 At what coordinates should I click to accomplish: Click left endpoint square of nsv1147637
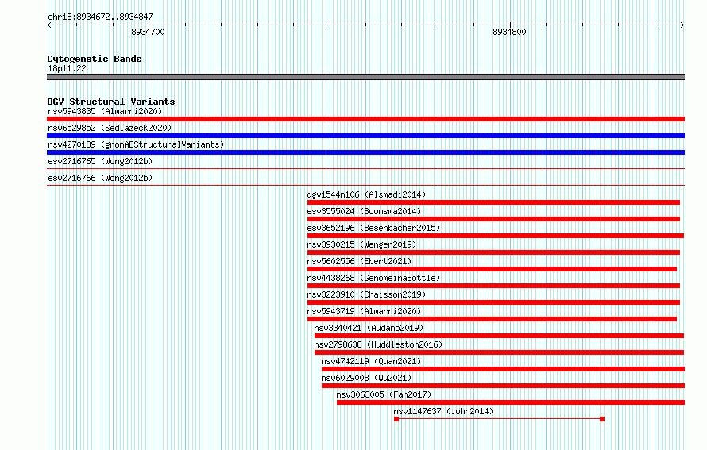pyautogui.click(x=396, y=419)
